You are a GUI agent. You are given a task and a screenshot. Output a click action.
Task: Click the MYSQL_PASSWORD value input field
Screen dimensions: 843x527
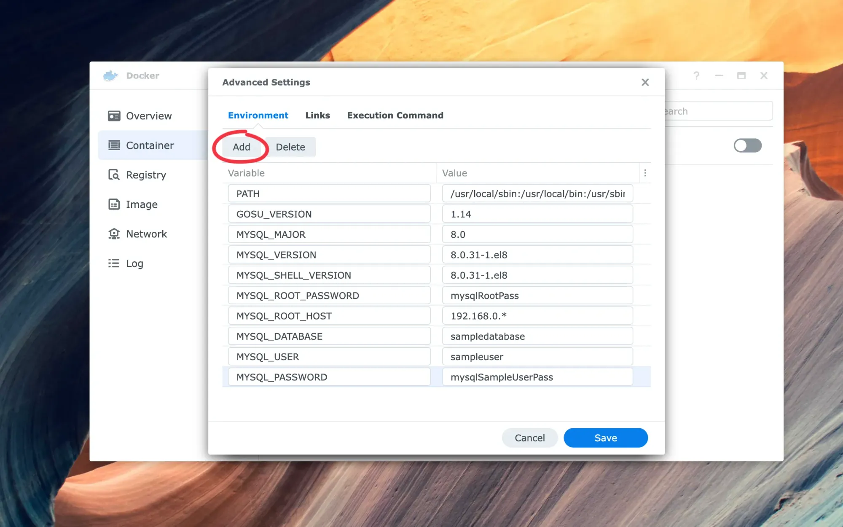(537, 377)
